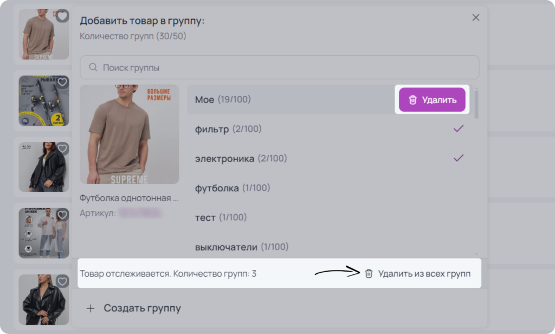Open the large beige t-shirt product image
The width and height of the screenshot is (555, 334).
(129, 134)
